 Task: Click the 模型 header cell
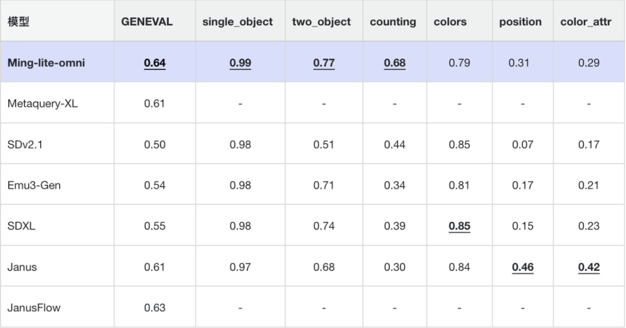tap(19, 22)
